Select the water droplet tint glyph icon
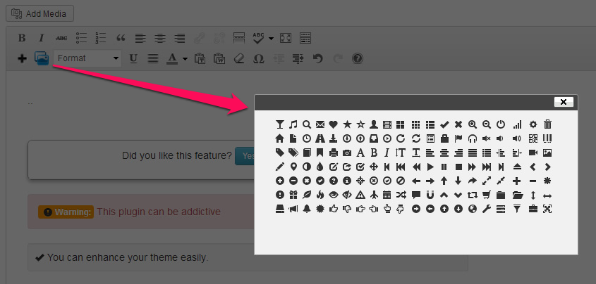The height and width of the screenshot is (284, 596). click(x=320, y=167)
